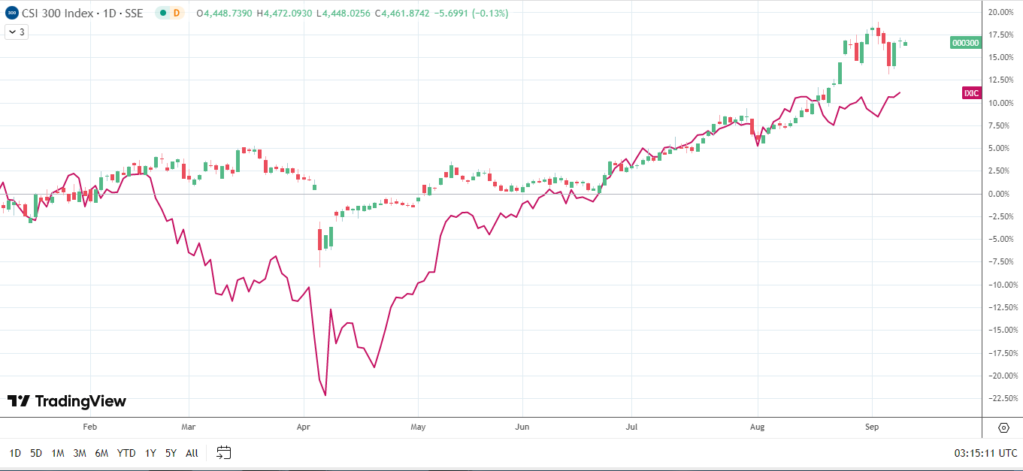Select the 1D time range
The image size is (1023, 471).
click(x=15, y=453)
